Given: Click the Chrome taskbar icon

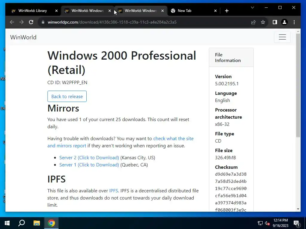Looking at the screenshot, I should [x=51, y=223].
